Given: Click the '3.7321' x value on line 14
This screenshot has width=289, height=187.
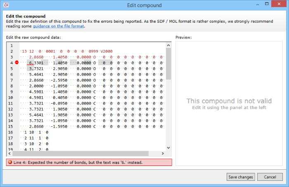Looking at the screenshot, I should tap(36, 121).
